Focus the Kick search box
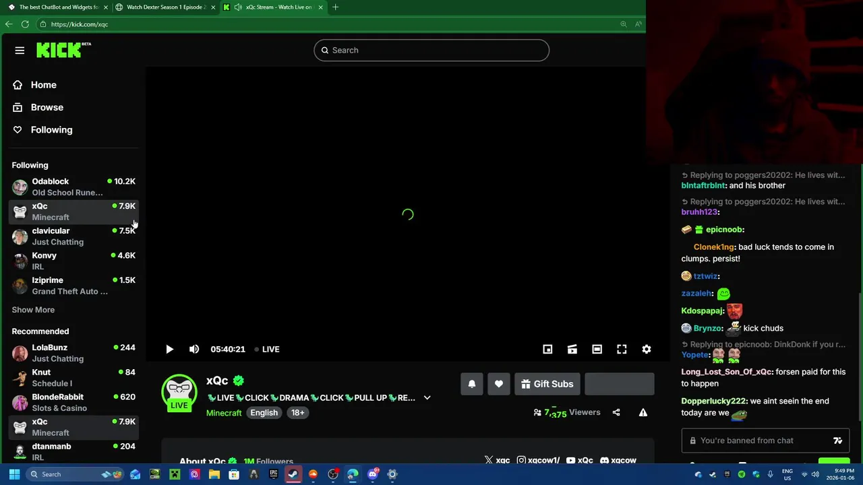This screenshot has height=485, width=863. click(x=431, y=51)
